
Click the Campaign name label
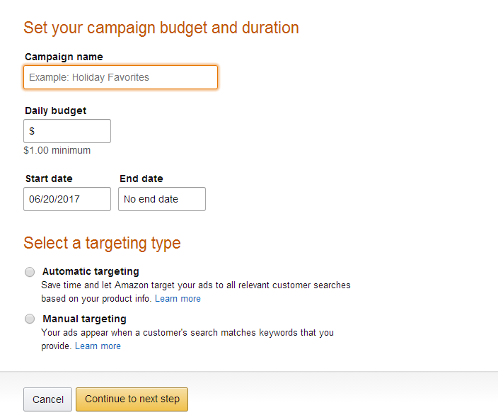coord(64,57)
